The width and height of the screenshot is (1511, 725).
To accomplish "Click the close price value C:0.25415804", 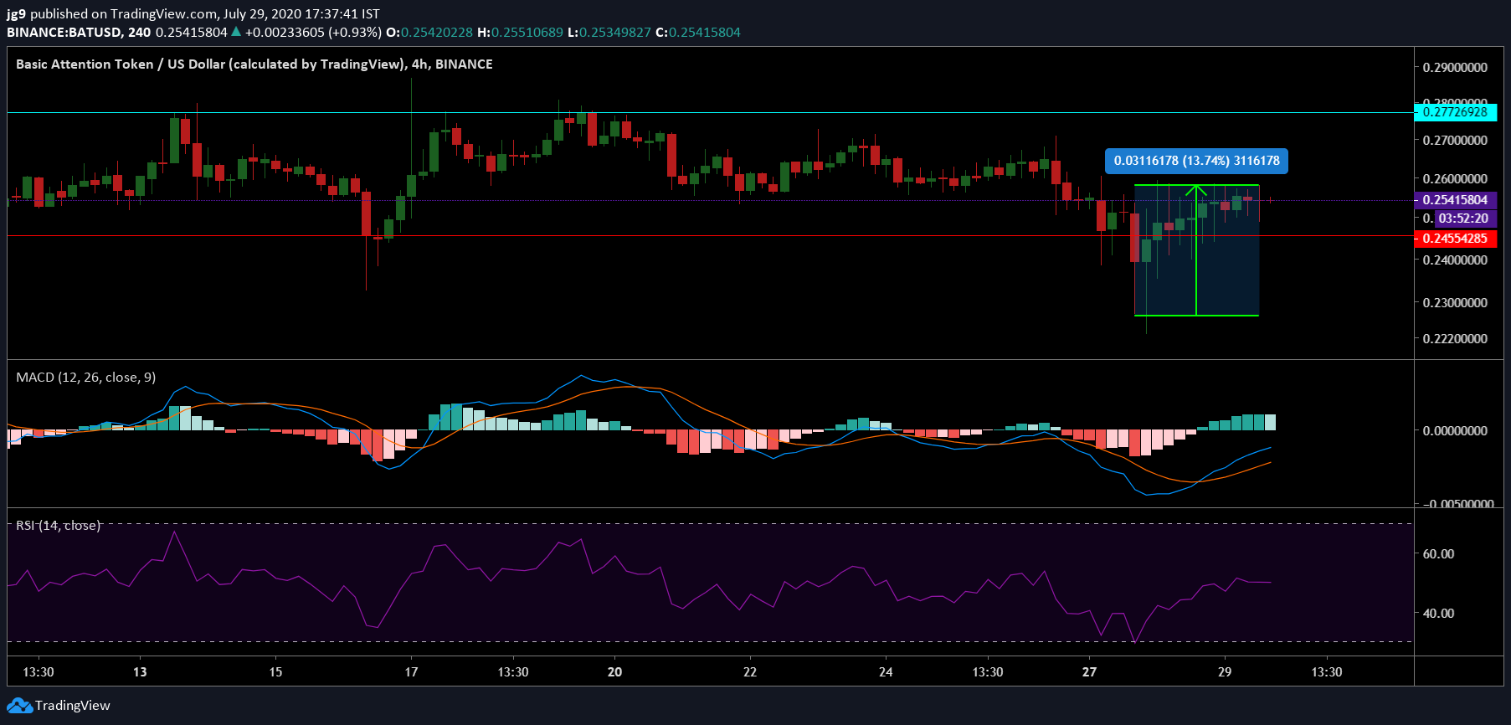I will pyautogui.click(x=698, y=33).
